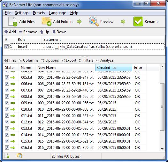Sort by the State column header
The width and height of the screenshot is (168, 162).
tap(11, 68)
